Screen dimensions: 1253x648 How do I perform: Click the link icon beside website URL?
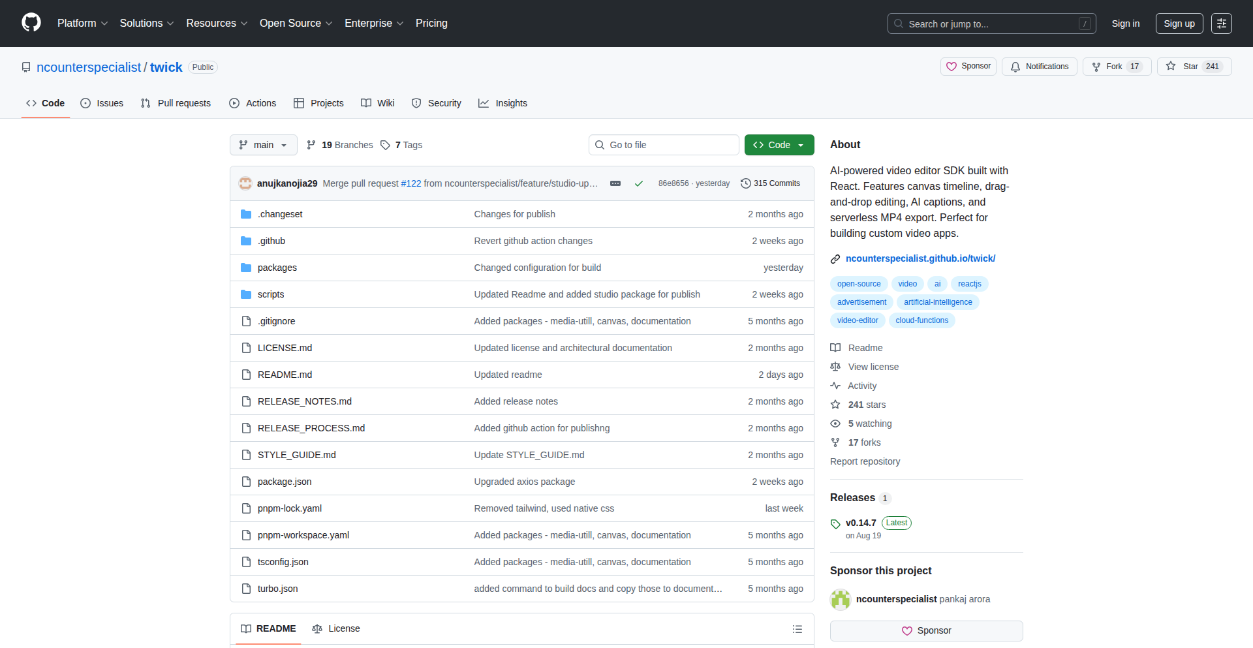(x=835, y=259)
